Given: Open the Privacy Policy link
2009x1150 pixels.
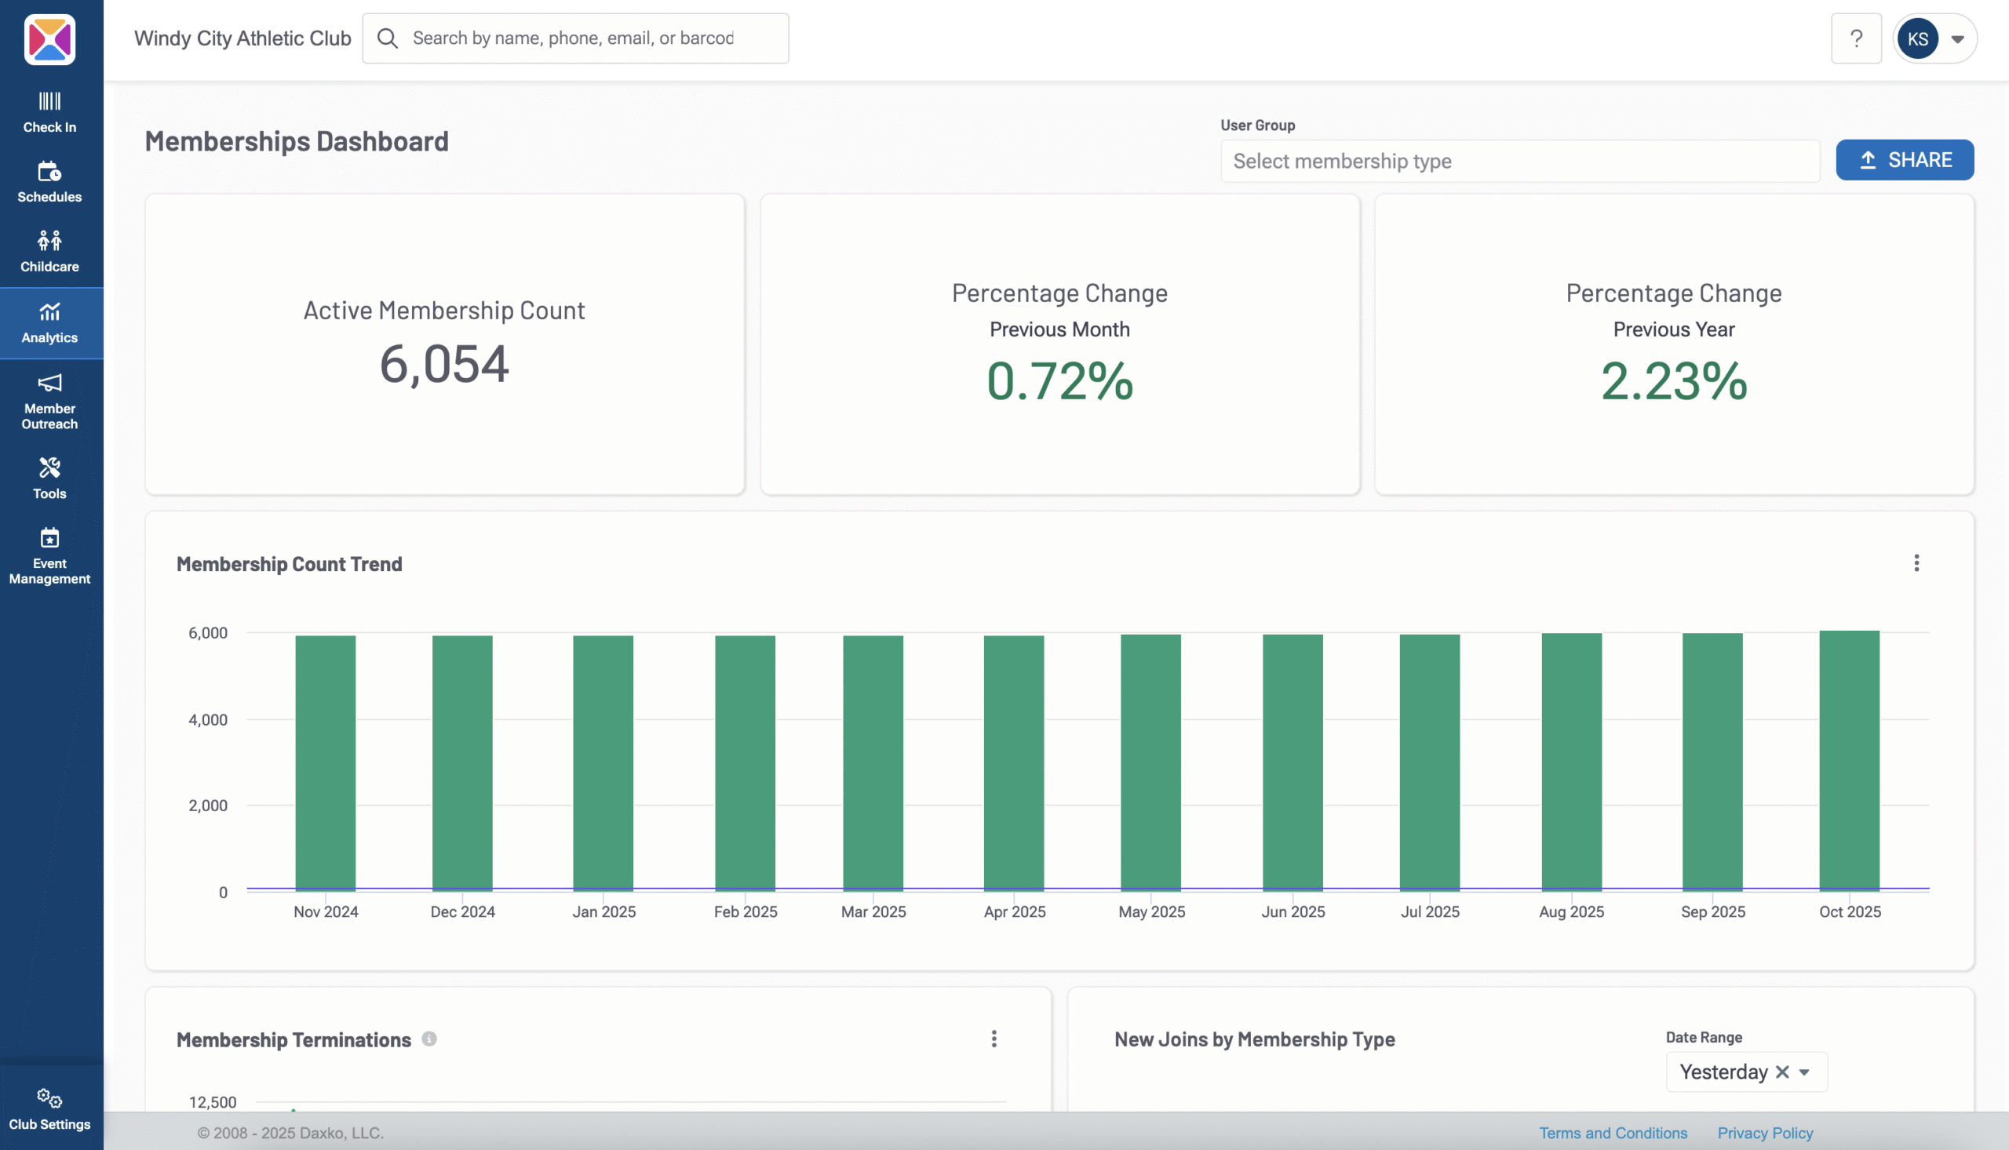Looking at the screenshot, I should 1765,1133.
